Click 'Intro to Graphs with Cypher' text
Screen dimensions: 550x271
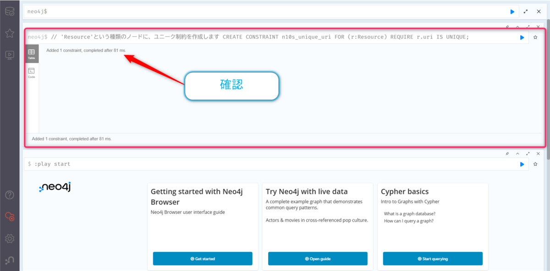tap(410, 201)
